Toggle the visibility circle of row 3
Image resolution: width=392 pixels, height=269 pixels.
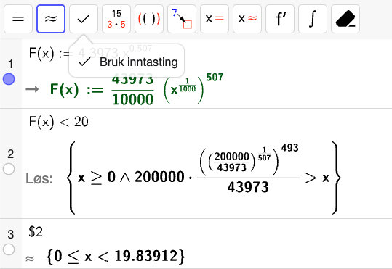click(x=9, y=249)
